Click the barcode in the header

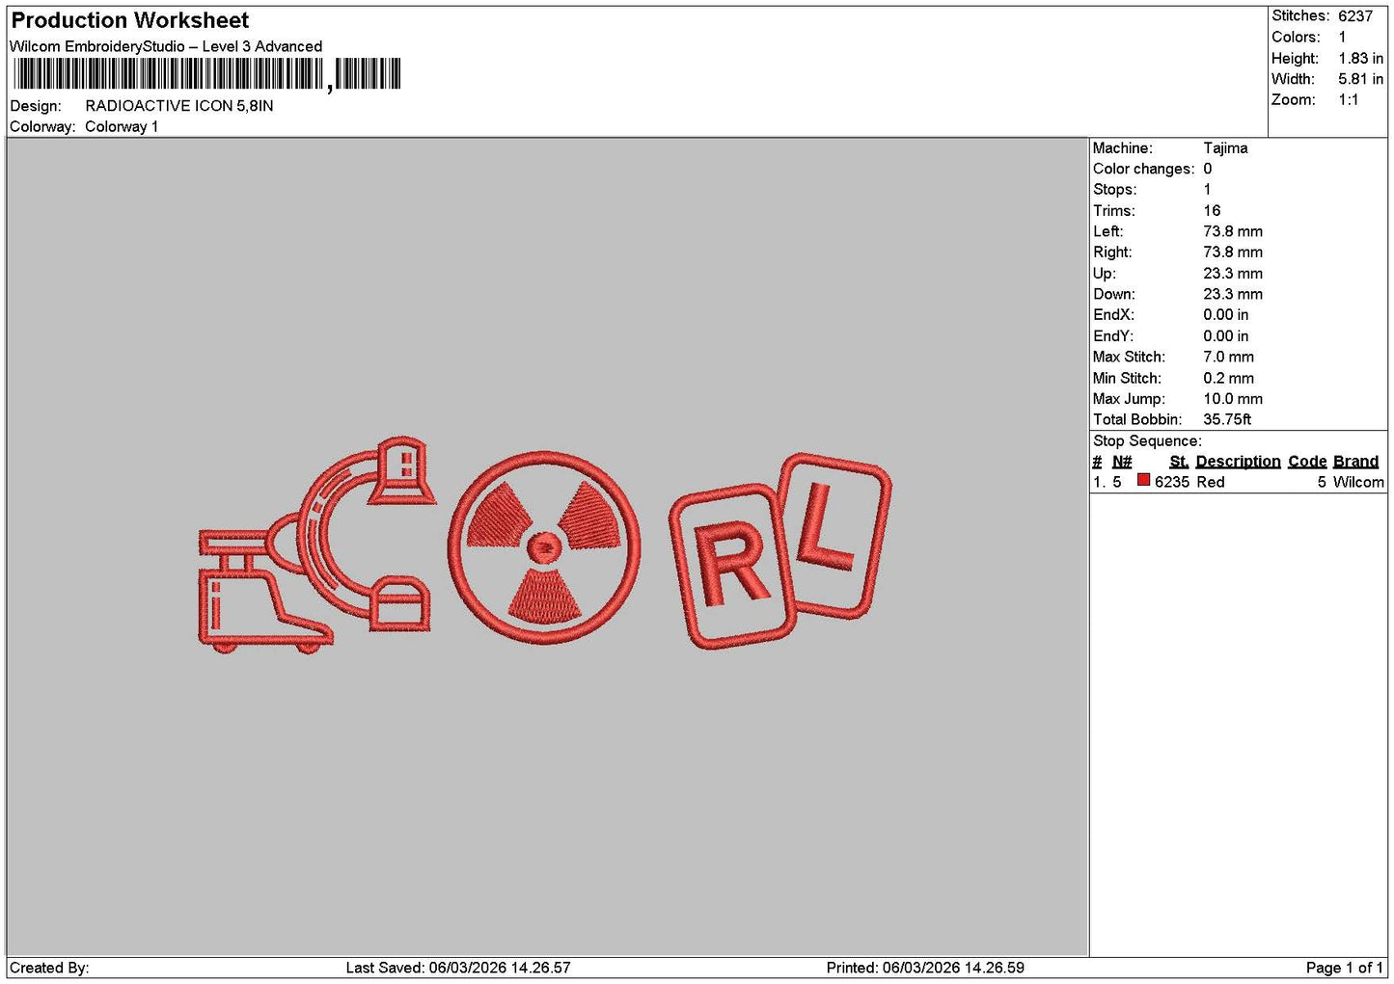tap(206, 74)
